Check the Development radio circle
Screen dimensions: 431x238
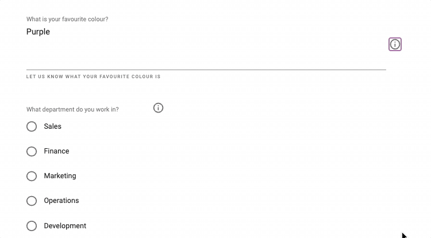point(32,226)
